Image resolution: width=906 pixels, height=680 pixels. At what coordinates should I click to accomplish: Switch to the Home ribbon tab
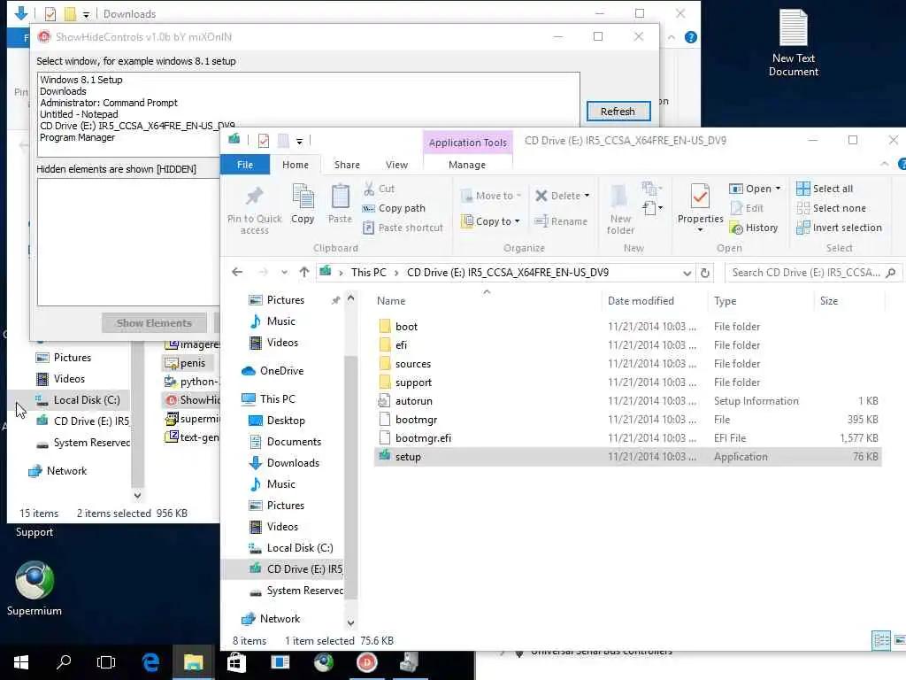(296, 165)
